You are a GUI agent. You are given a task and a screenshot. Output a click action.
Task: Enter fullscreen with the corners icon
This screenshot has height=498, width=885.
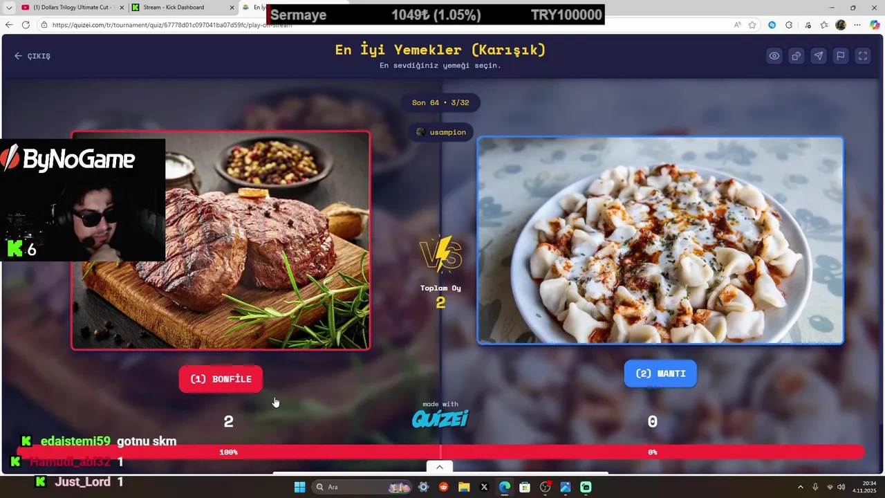[863, 56]
